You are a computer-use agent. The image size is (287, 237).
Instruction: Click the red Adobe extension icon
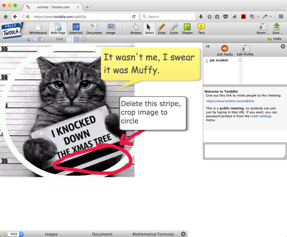(243, 17)
